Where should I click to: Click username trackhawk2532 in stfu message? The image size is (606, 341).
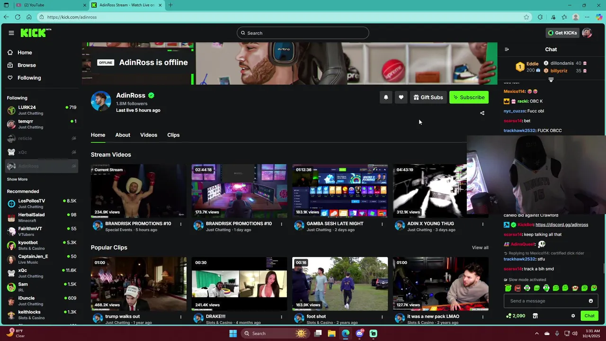click(519, 259)
